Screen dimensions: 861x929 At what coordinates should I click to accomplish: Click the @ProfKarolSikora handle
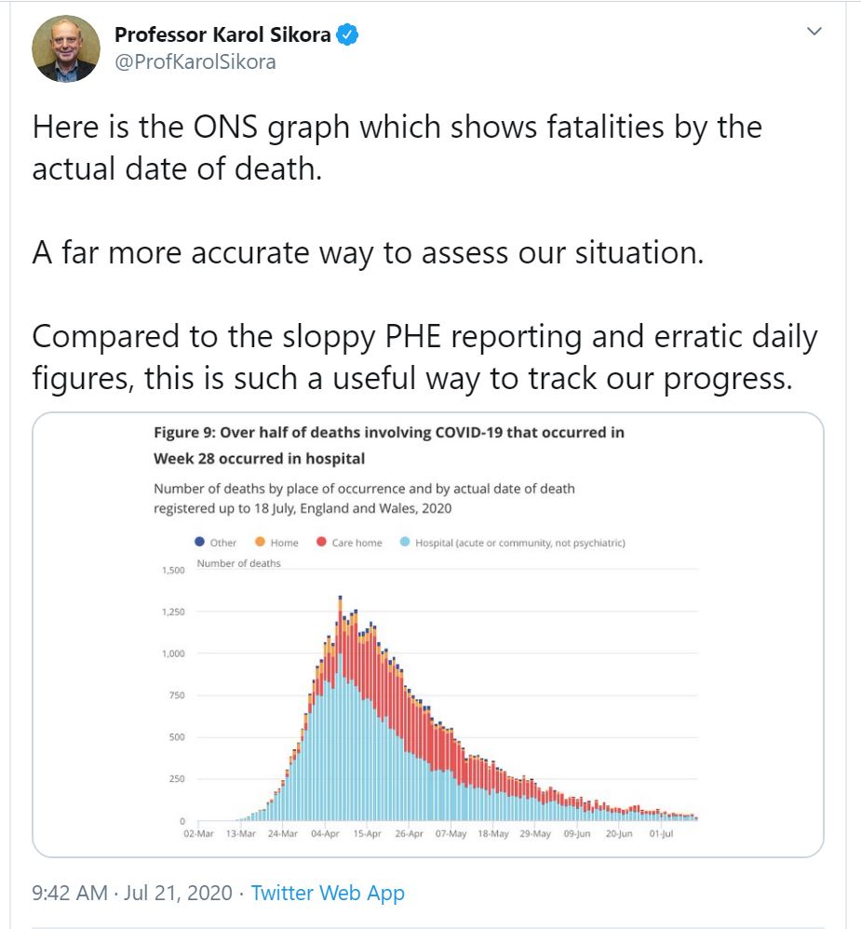click(195, 62)
